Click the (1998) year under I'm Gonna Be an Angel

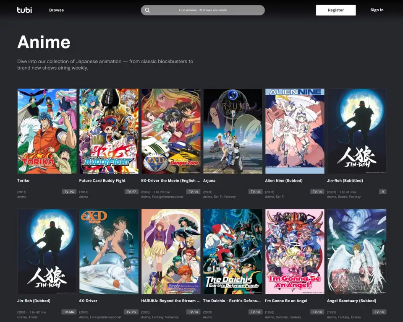pyautogui.click(x=270, y=312)
